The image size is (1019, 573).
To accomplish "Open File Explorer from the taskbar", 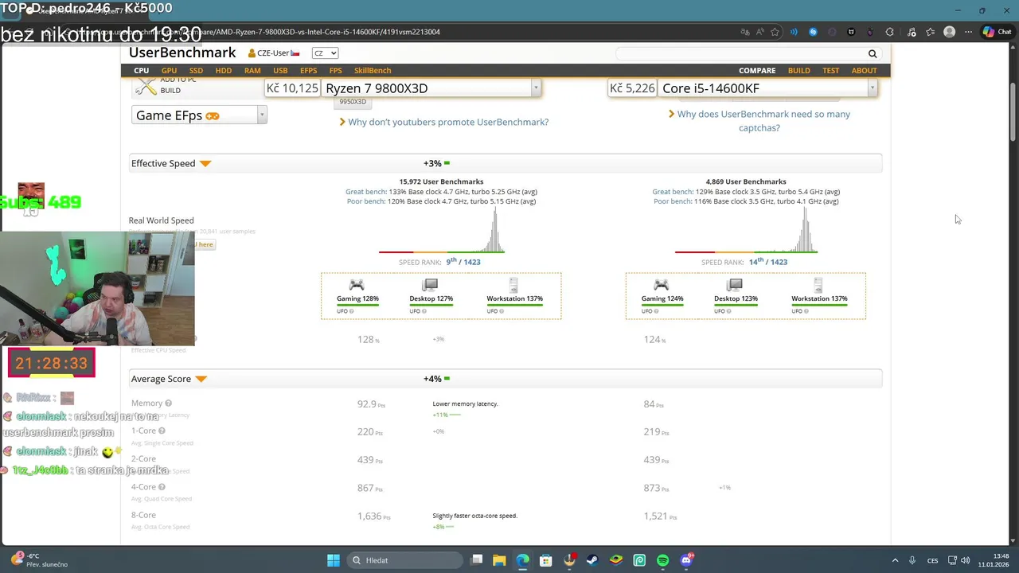I will 499,560.
